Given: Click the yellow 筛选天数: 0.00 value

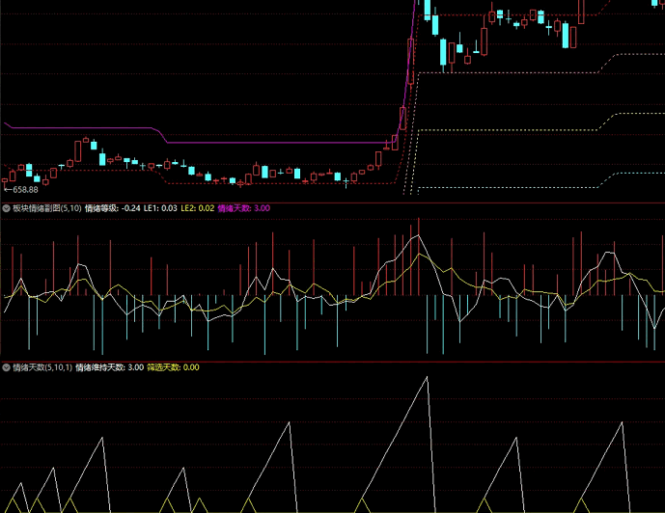Looking at the screenshot, I should (x=173, y=367).
